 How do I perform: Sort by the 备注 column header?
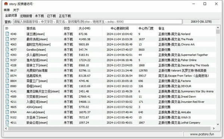186,28
